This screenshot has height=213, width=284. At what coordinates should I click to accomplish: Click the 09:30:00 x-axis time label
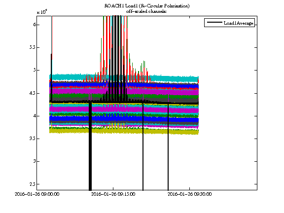pyautogui.click(x=190, y=194)
